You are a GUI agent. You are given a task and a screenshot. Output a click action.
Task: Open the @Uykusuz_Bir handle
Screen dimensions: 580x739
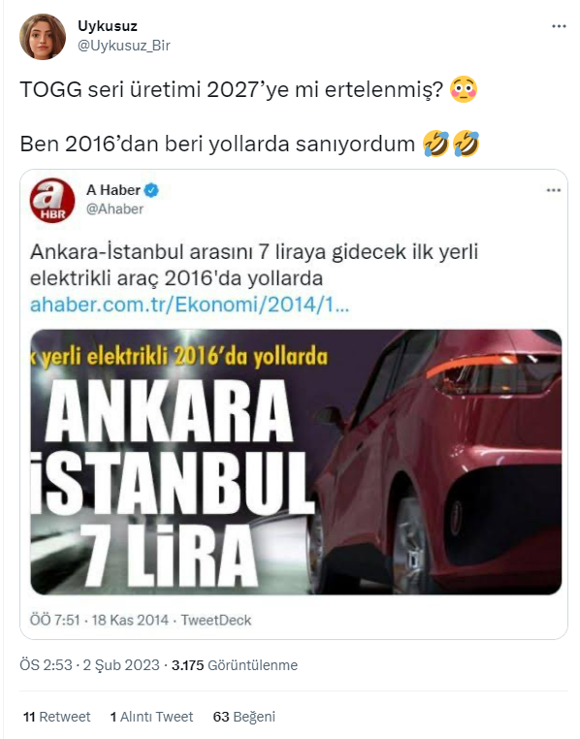[123, 46]
